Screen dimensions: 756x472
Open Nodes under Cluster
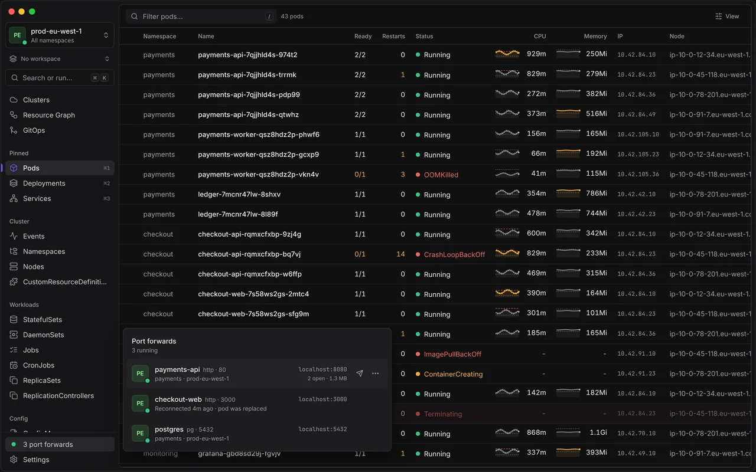60,267
